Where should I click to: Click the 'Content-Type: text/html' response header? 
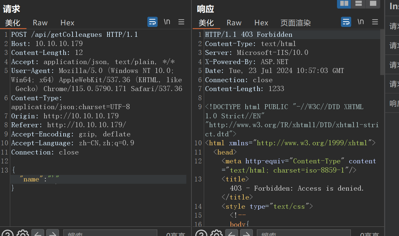click(x=251, y=43)
